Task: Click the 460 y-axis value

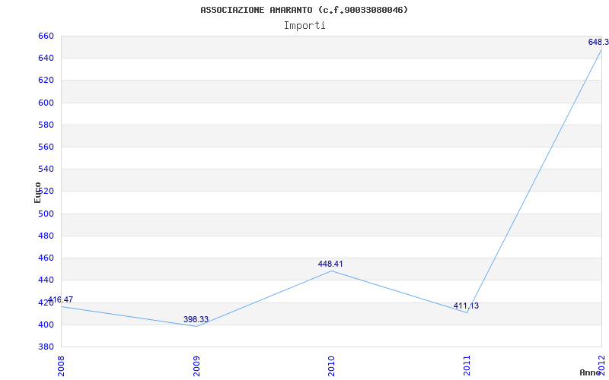Action: pos(46,258)
